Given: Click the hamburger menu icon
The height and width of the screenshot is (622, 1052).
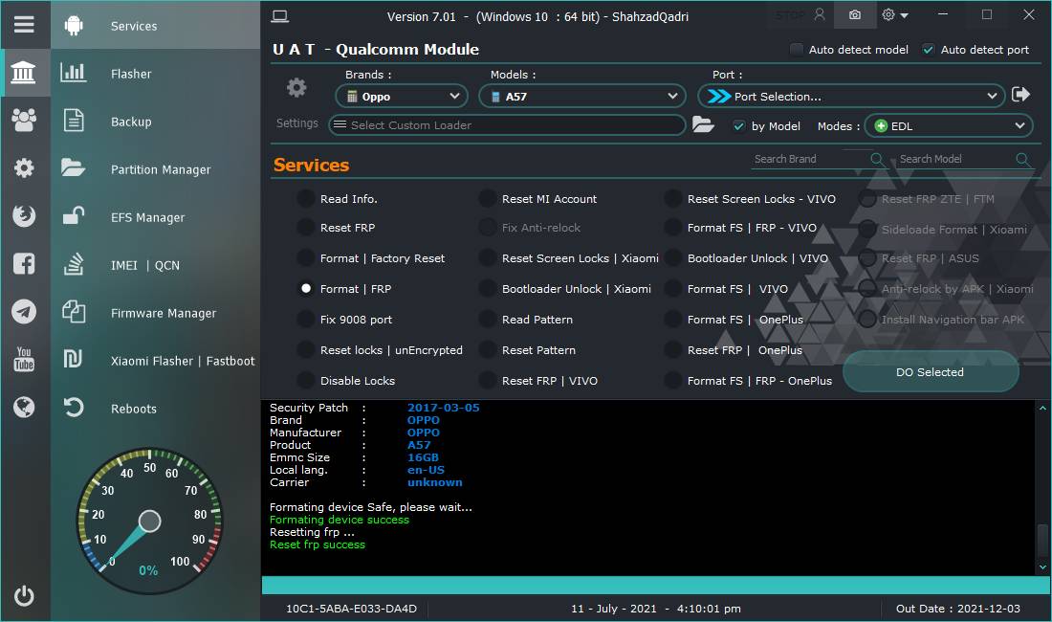Looking at the screenshot, I should pyautogui.click(x=24, y=25).
